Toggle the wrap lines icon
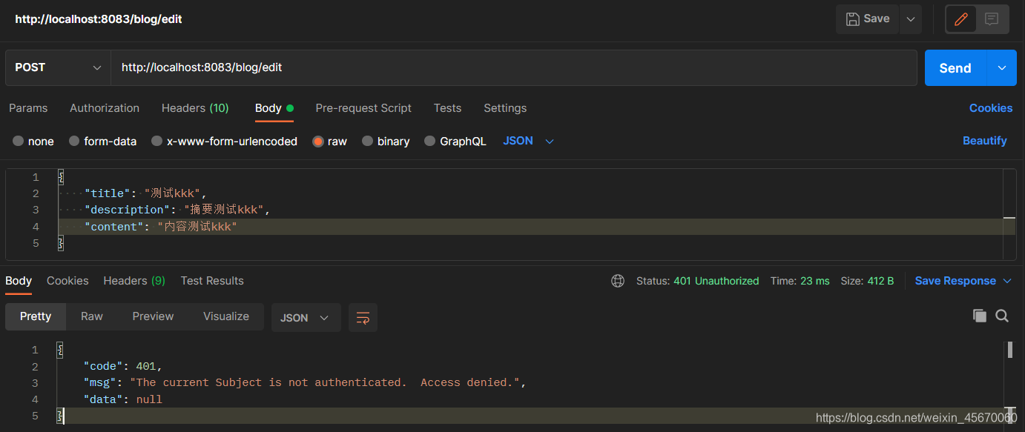This screenshot has width=1025, height=432. pyautogui.click(x=363, y=317)
